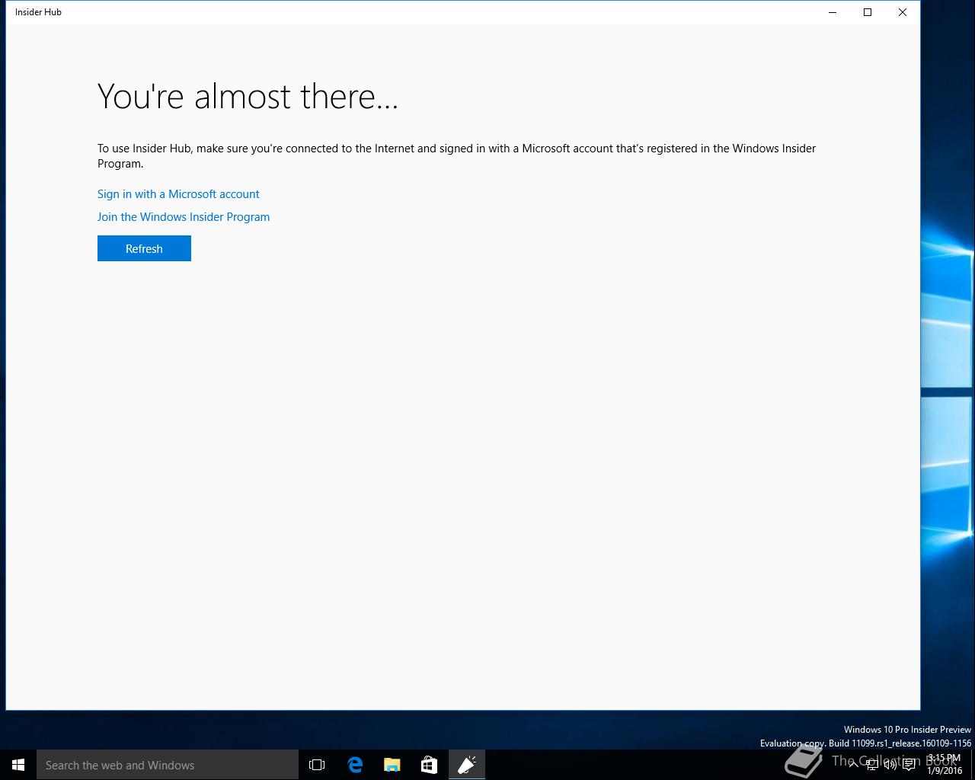
Task: Click the Refresh button
Action: click(144, 248)
